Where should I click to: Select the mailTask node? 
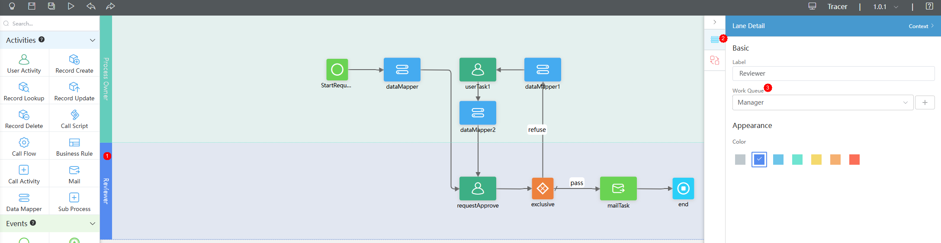click(x=618, y=188)
